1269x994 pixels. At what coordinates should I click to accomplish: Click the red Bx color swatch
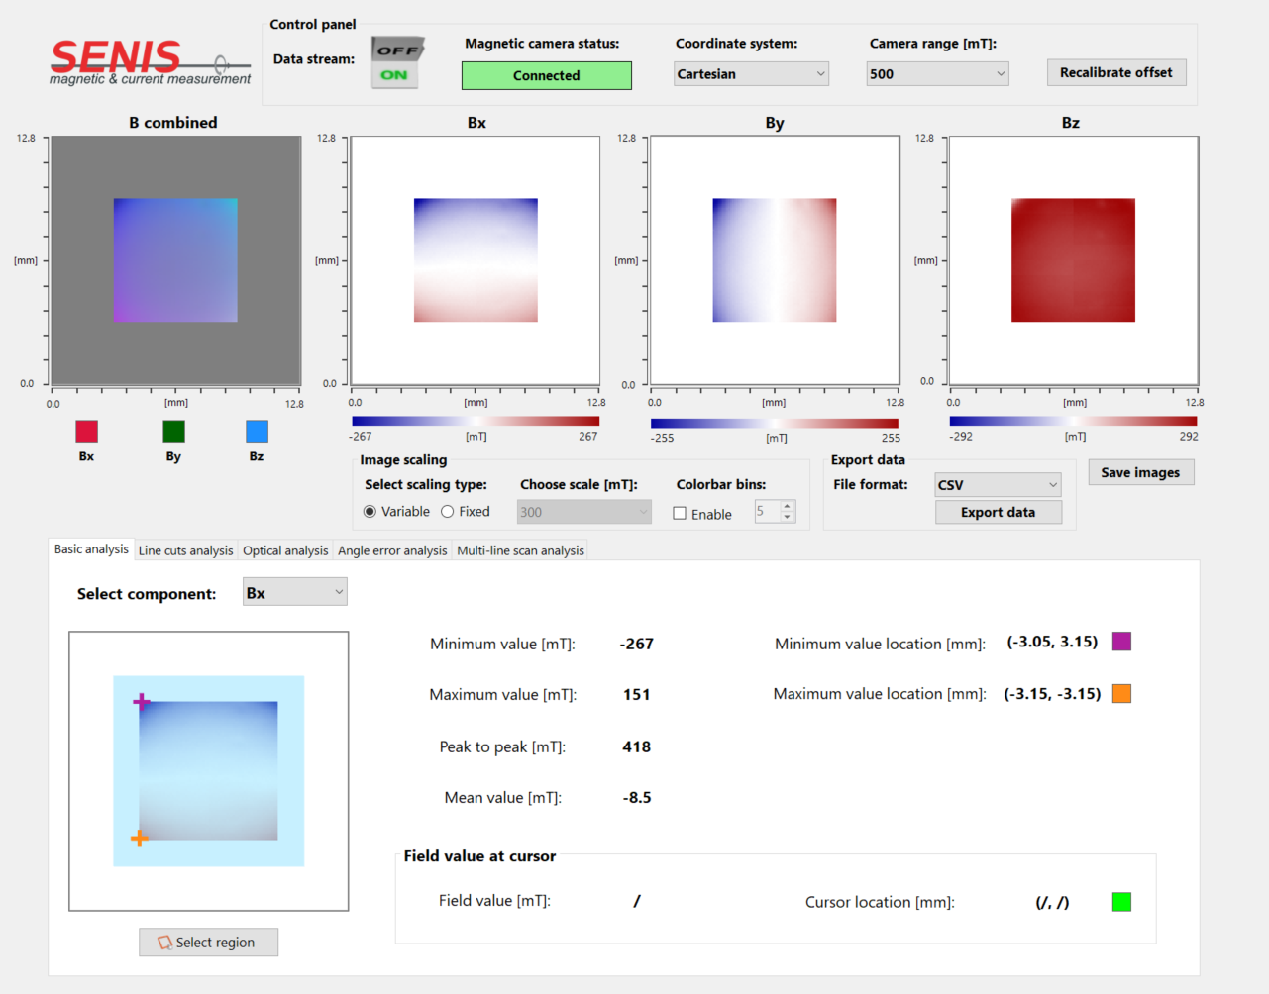(x=87, y=432)
